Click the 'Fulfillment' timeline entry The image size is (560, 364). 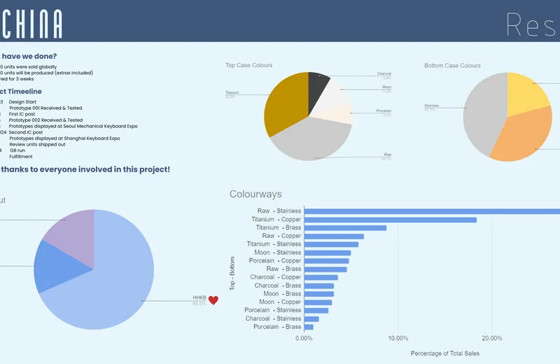[21, 157]
